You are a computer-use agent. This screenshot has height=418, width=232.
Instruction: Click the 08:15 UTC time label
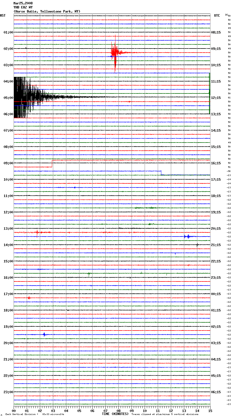pyautogui.click(x=216, y=32)
